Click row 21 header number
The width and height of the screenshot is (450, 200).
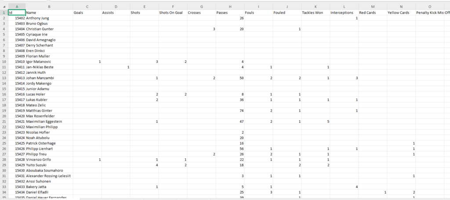pyautogui.click(x=4, y=121)
